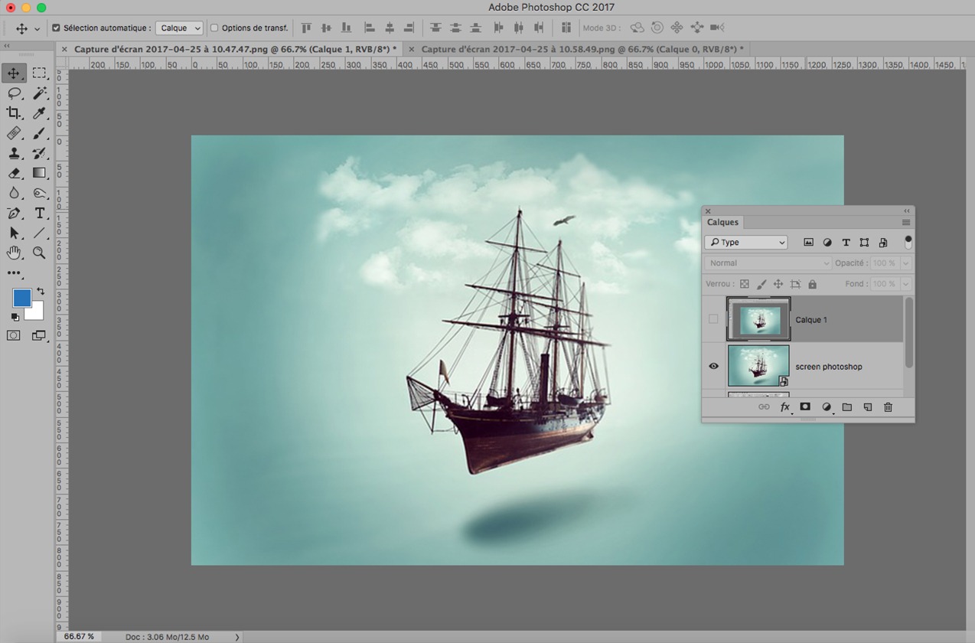Enable the Sélection automatique checkbox
Viewport: 975px width, 643px height.
click(56, 28)
